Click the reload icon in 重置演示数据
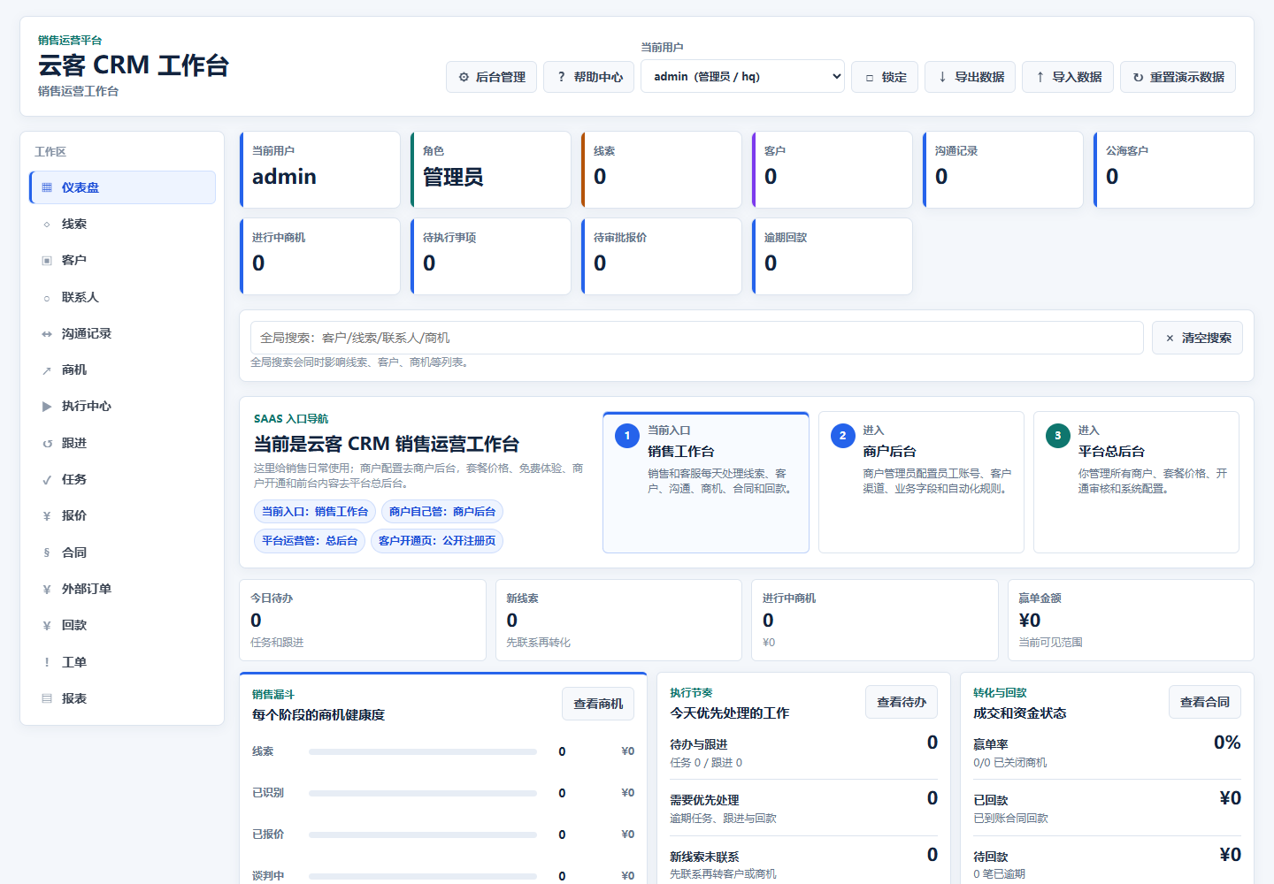Image resolution: width=1274 pixels, height=884 pixels. (x=1138, y=78)
